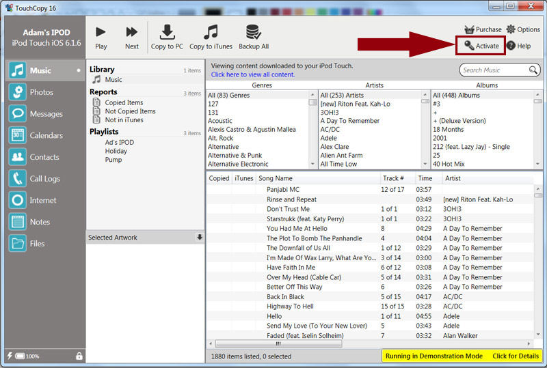Skip to Next track

[132, 38]
